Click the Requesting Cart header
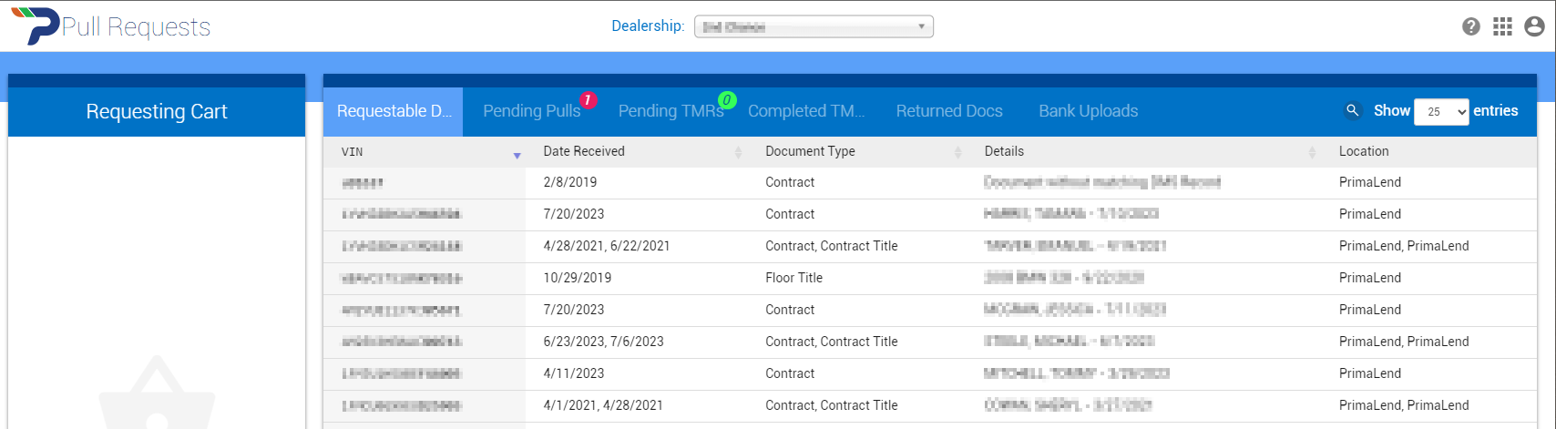 click(157, 112)
